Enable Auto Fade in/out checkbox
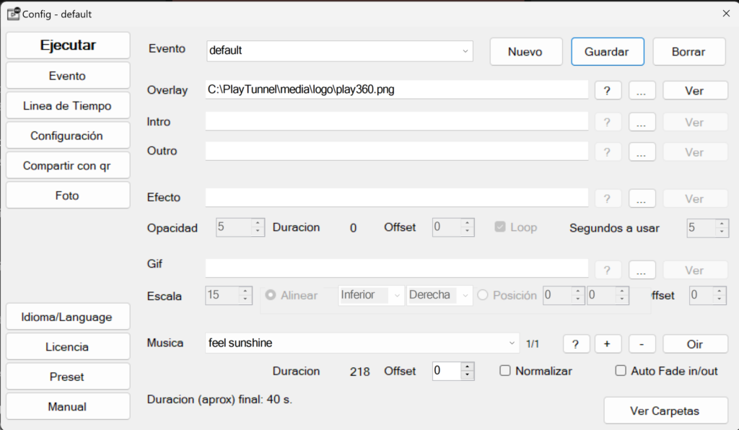 pos(621,371)
